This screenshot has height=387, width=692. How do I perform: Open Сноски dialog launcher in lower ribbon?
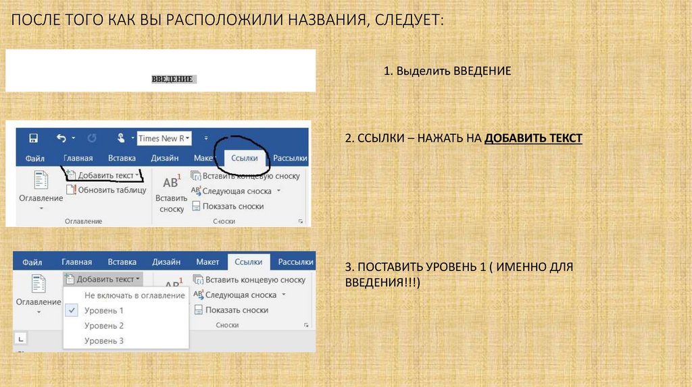(x=306, y=326)
